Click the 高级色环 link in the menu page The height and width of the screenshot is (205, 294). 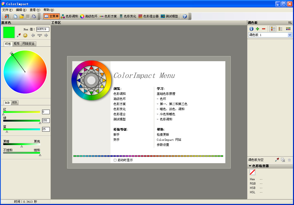coord(120,99)
